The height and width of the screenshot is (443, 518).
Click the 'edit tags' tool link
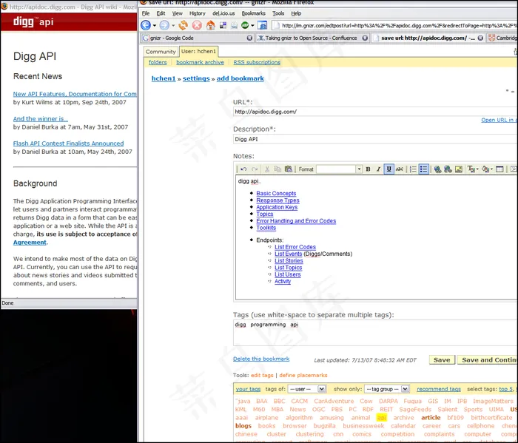(262, 375)
